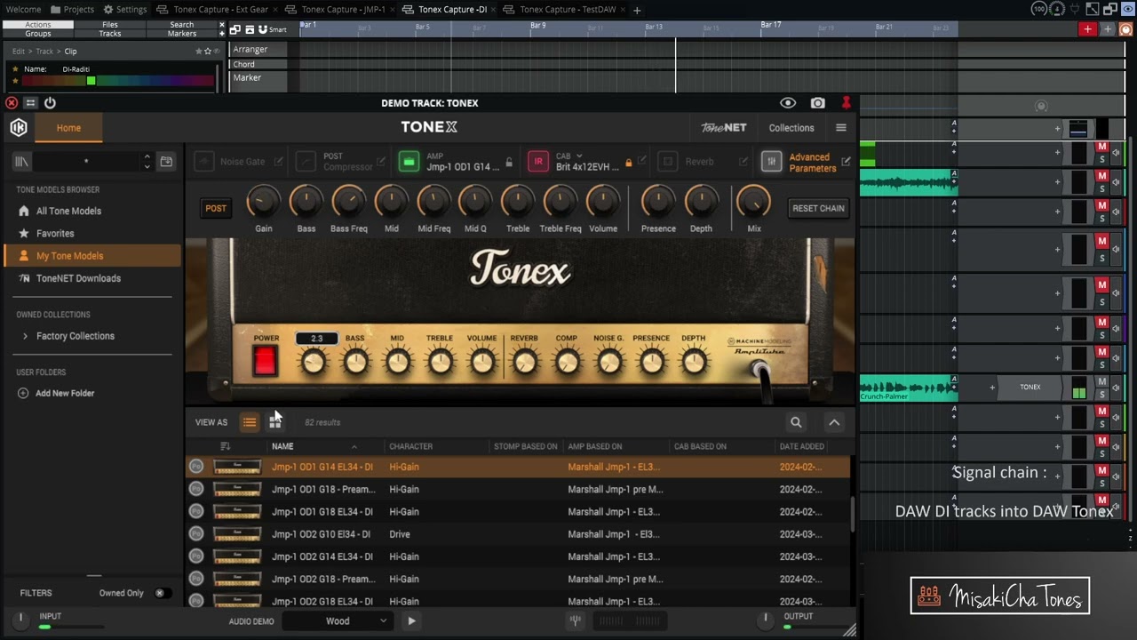Toggle the POST EQ position button

(216, 208)
